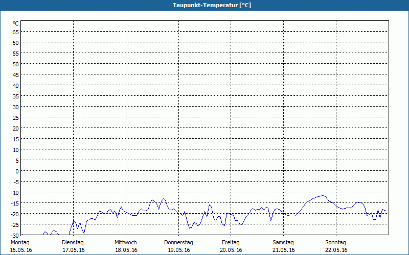Click the Mittwoch day label
Image resolution: width=409 pixels, height=255 pixels.
pos(126,242)
